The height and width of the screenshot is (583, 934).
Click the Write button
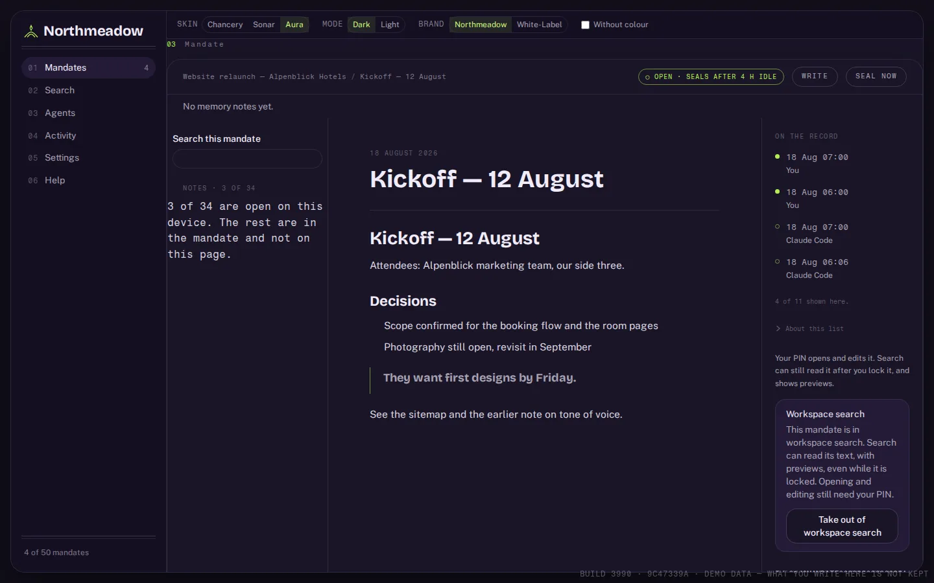click(815, 76)
